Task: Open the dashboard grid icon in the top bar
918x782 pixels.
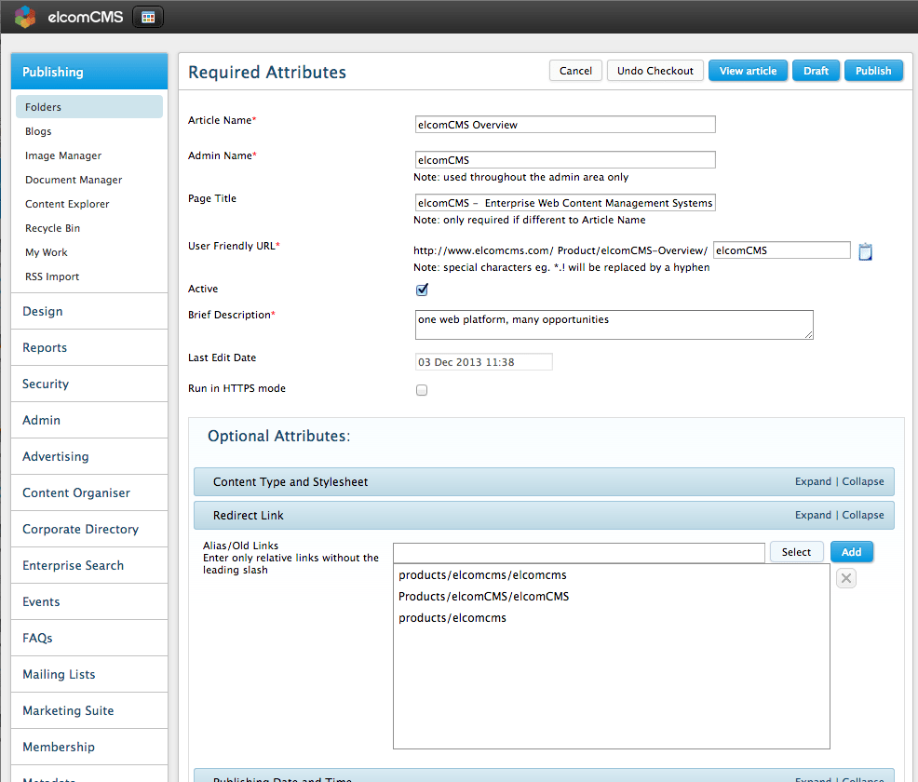Action: [147, 16]
